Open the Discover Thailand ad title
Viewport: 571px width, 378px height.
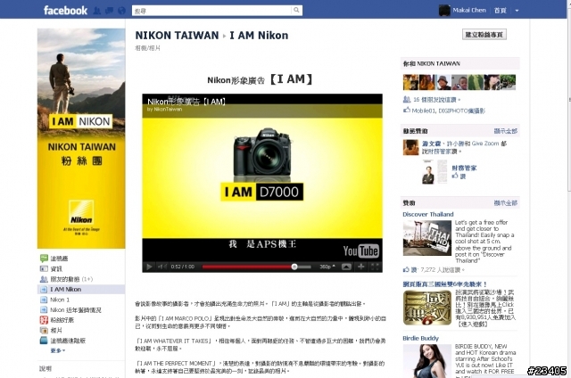pyautogui.click(x=428, y=214)
